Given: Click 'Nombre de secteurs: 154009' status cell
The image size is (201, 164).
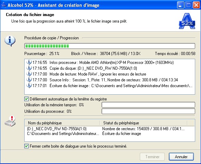Looking at the screenshot, I should (143, 128).
